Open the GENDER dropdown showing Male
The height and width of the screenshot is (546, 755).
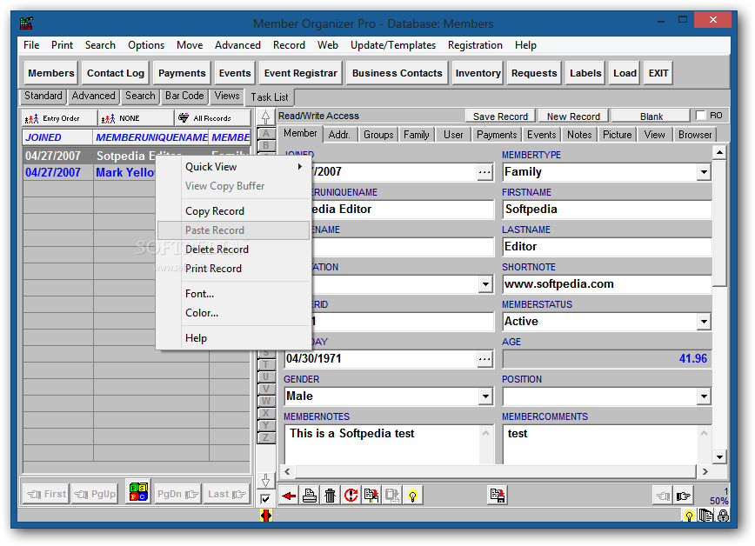pyautogui.click(x=485, y=396)
